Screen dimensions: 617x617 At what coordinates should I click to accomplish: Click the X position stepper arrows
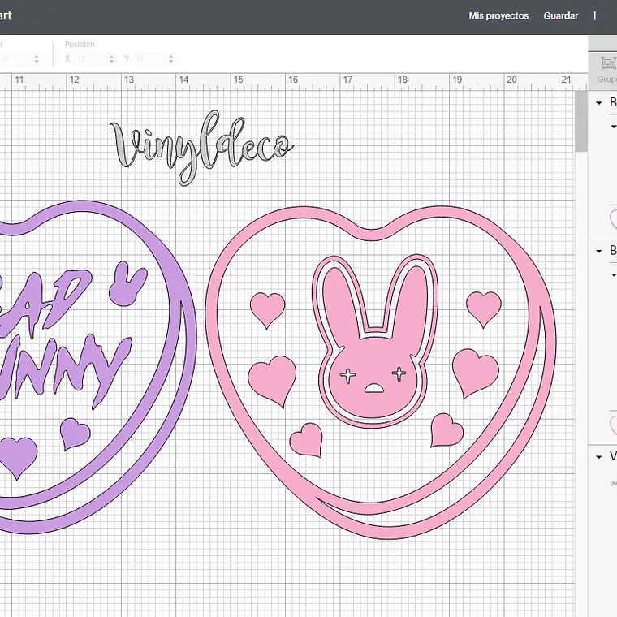tap(112, 59)
